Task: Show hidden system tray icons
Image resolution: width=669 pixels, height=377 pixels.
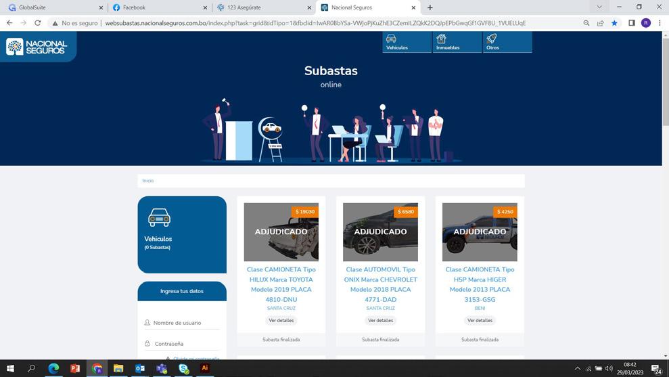Action: coord(577,368)
